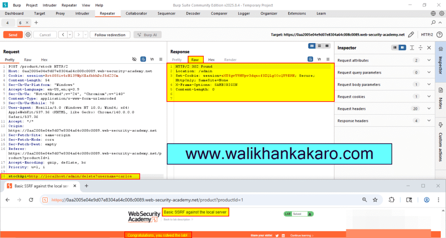This screenshot has height=238, width=446.
Task: Open Notes side tab
Action: coord(440,99)
